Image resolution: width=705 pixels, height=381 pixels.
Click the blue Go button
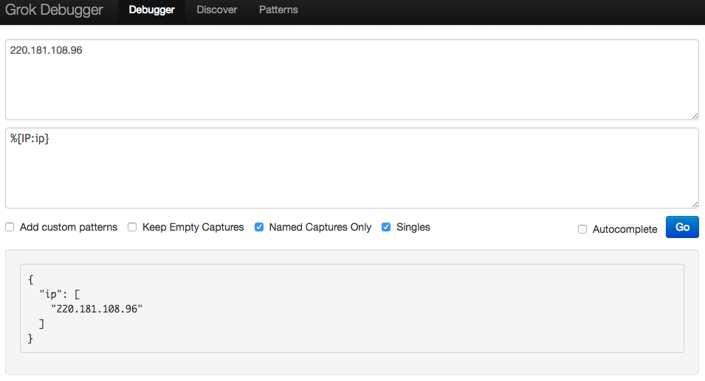(x=682, y=227)
